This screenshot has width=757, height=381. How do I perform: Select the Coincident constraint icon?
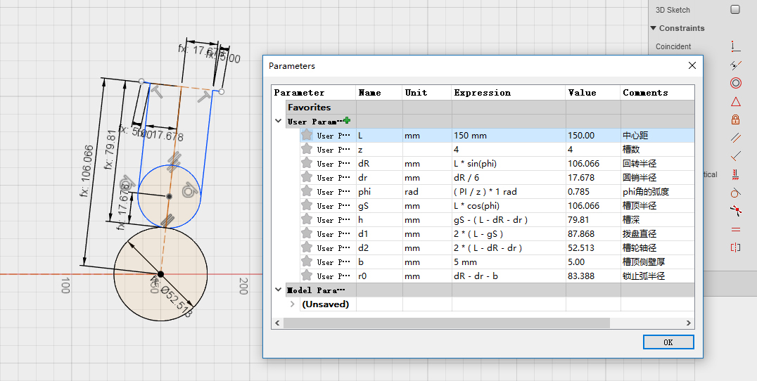(x=735, y=46)
